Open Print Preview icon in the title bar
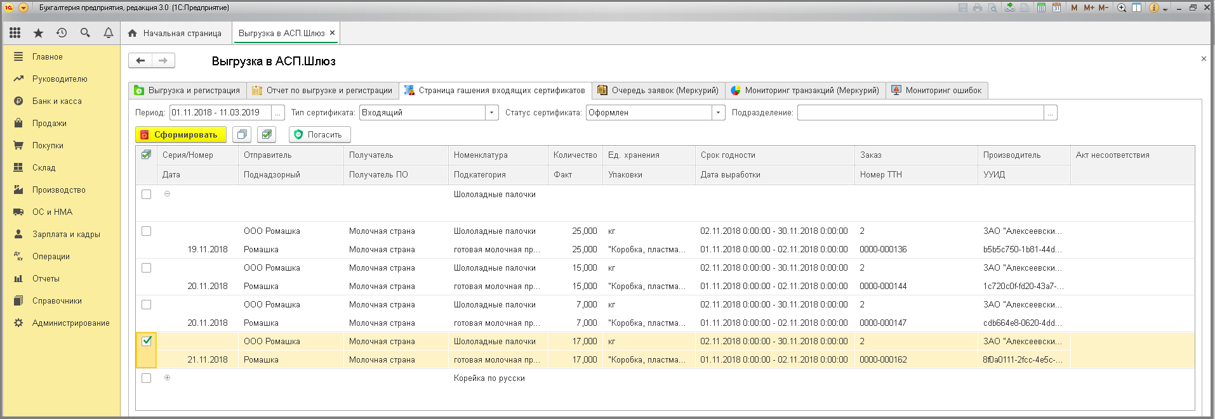Image resolution: width=1215 pixels, height=419 pixels. tap(992, 8)
